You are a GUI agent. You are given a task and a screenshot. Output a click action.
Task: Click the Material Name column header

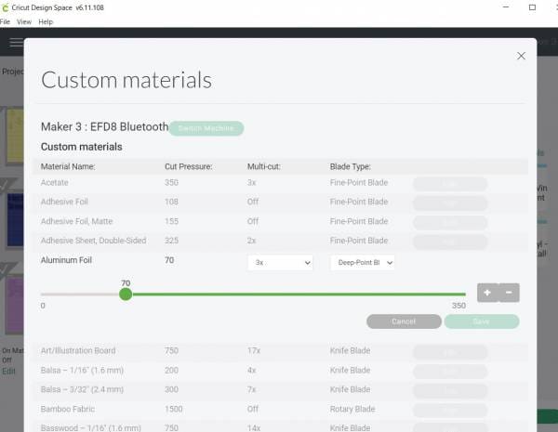pyautogui.click(x=68, y=166)
